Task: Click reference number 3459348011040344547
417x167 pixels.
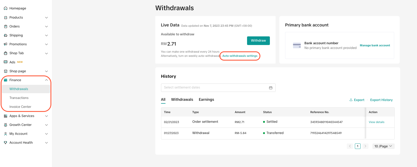Action: tap(326, 122)
